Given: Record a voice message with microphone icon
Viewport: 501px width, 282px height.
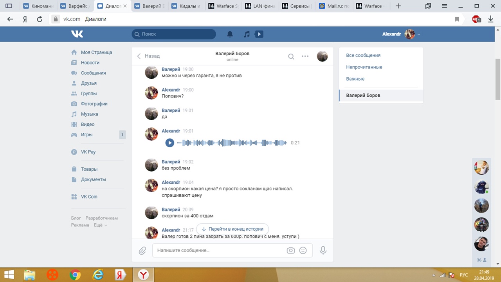Looking at the screenshot, I should click(x=323, y=250).
